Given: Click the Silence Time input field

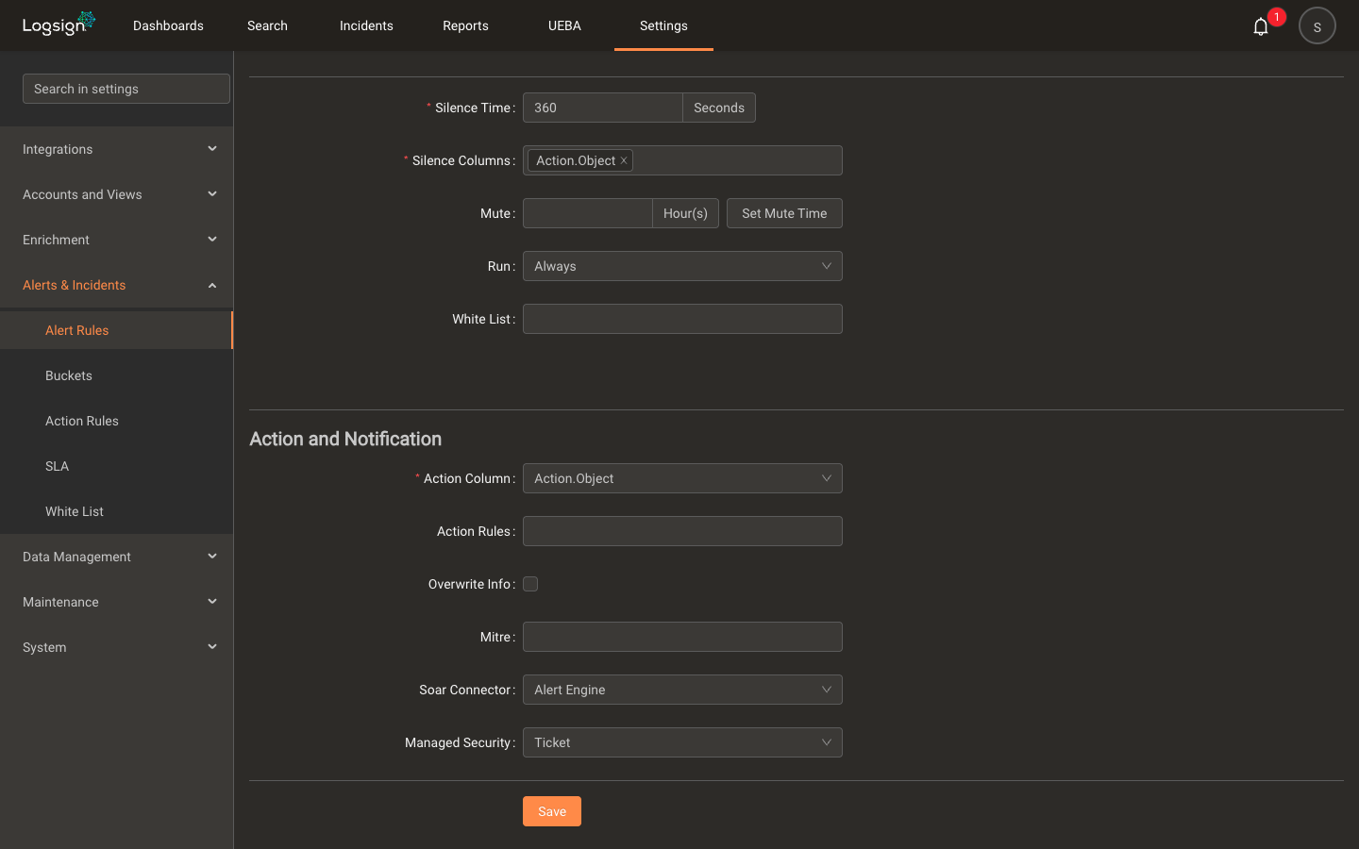Looking at the screenshot, I should tap(603, 108).
